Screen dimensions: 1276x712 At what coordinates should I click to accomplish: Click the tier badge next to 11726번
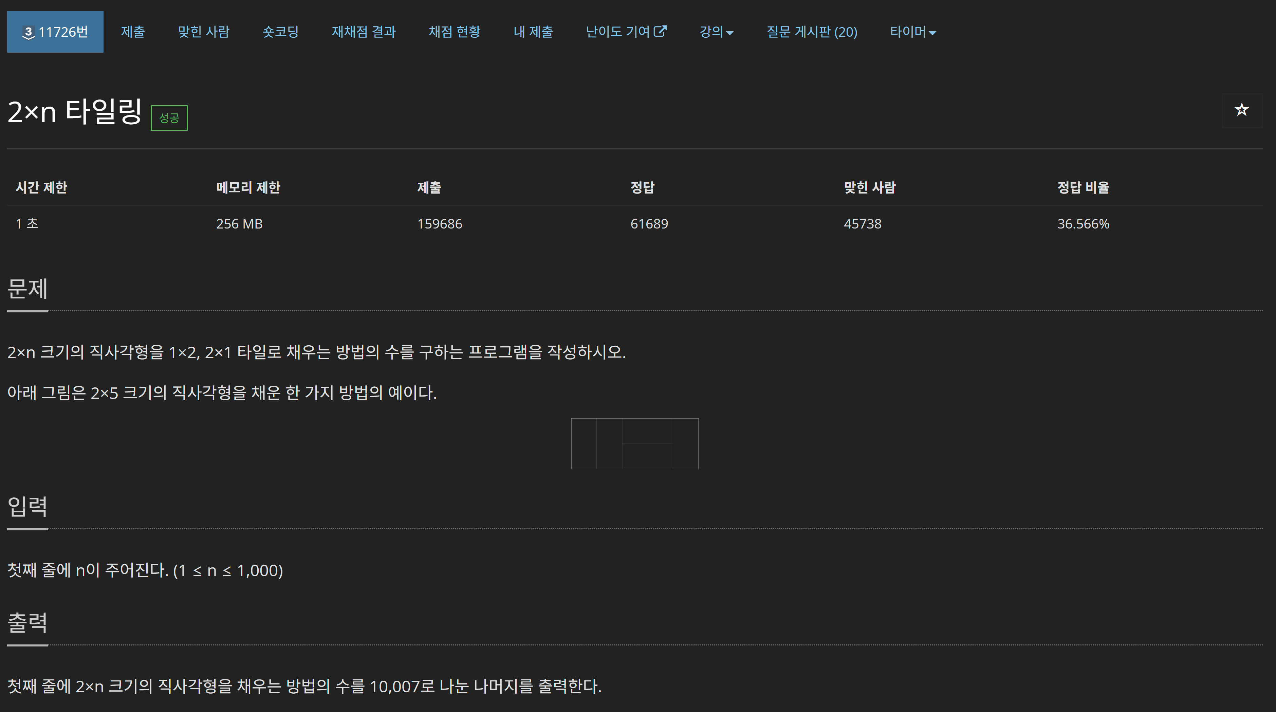[x=28, y=33]
